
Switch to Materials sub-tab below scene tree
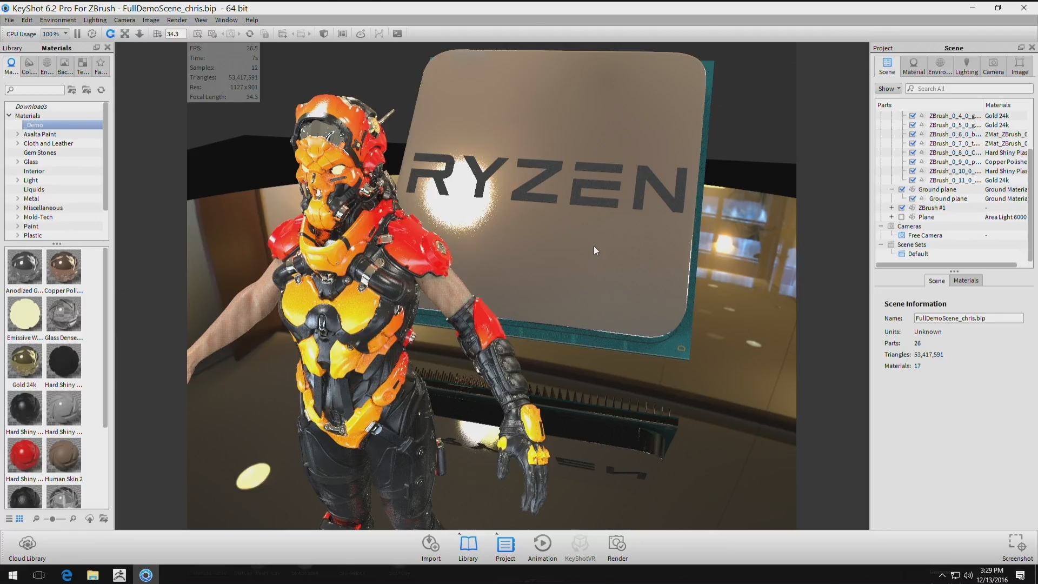[x=966, y=280]
